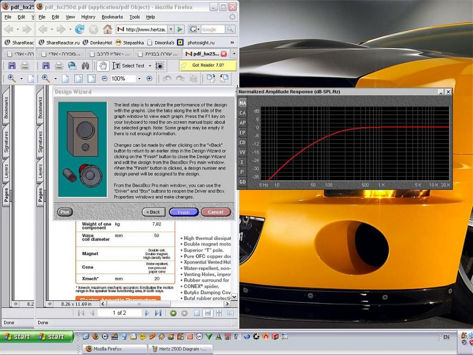Viewport: 473px width, 355px height.
Task: Select Continuous page layout icon
Action: (x=208, y=313)
